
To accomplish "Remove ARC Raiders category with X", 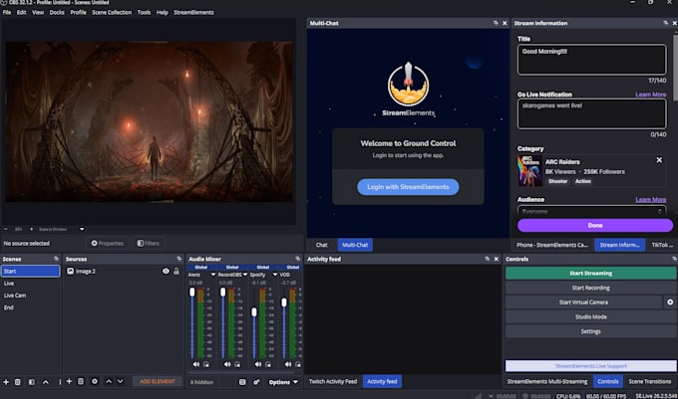I will tap(659, 160).
